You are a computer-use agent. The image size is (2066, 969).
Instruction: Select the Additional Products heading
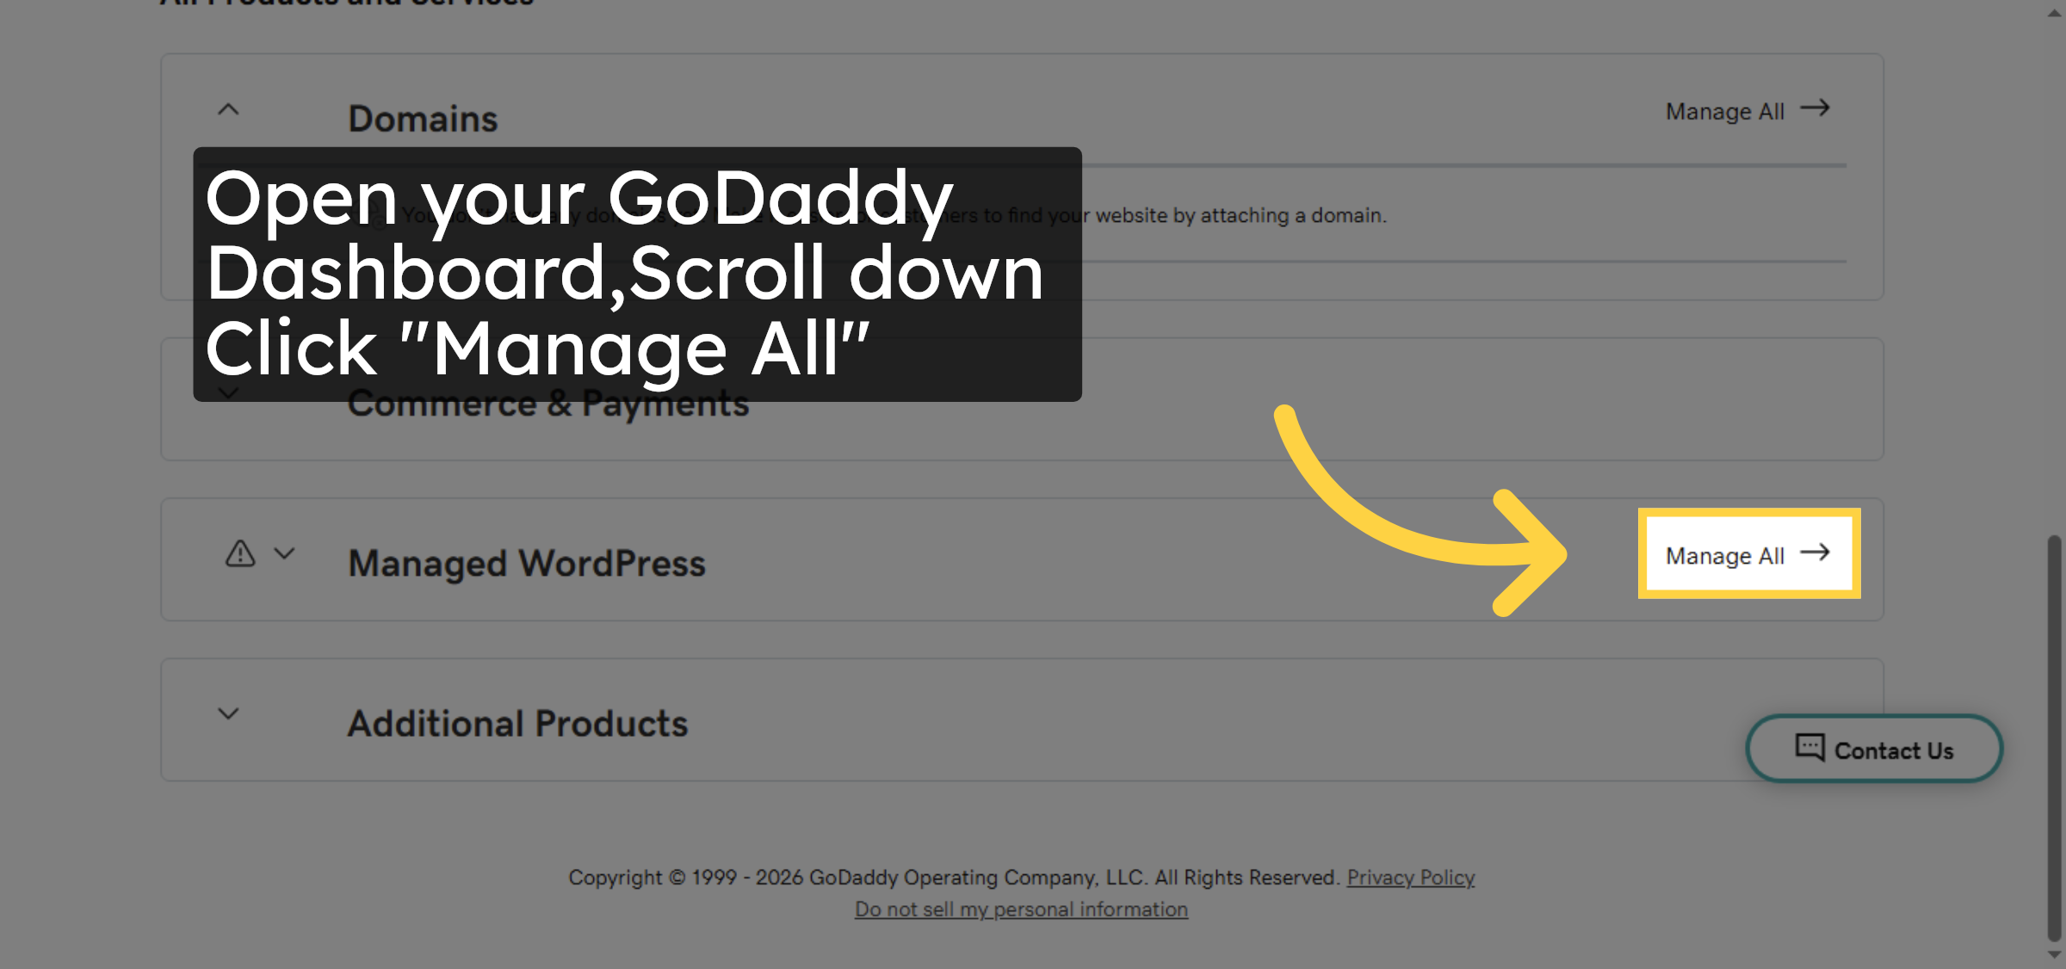coord(517,724)
